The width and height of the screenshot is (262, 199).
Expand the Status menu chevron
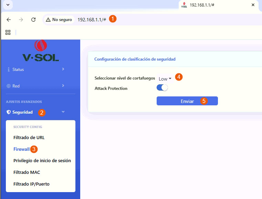[x=63, y=69]
